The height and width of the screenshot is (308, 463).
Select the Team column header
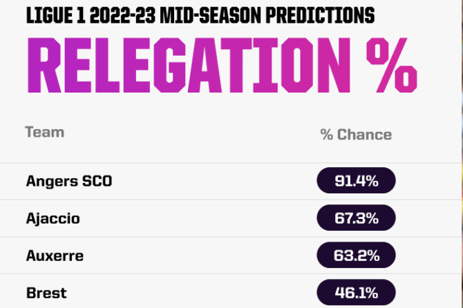click(x=45, y=131)
